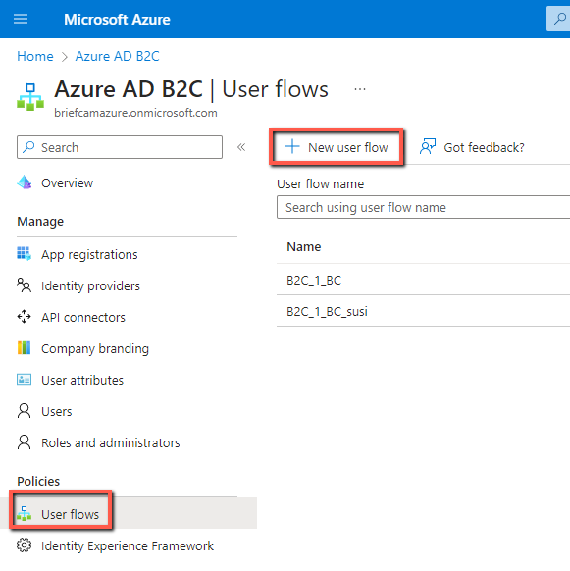Click the Roles and administrators person icon

25,442
